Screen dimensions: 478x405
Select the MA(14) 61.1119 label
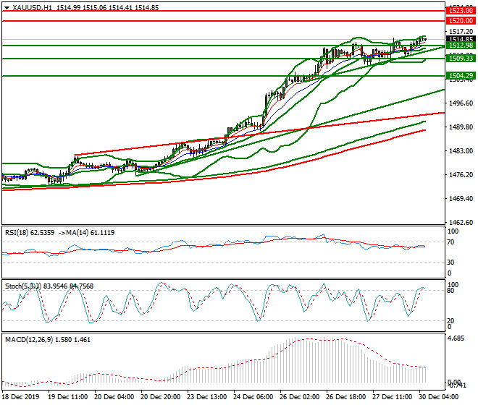(x=91, y=233)
